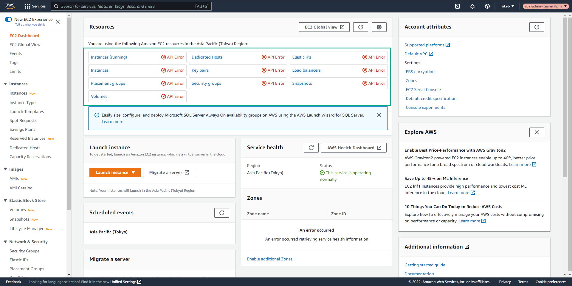
Task: Open the AWS home logo
Action: [10, 6]
